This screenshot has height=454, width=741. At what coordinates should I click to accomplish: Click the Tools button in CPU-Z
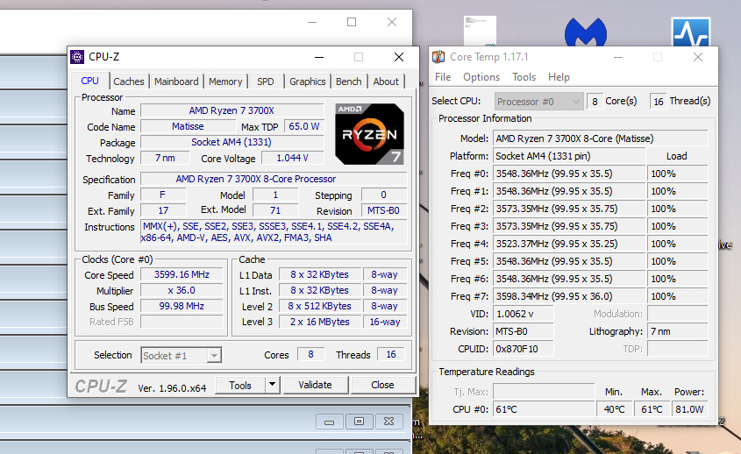click(x=240, y=385)
